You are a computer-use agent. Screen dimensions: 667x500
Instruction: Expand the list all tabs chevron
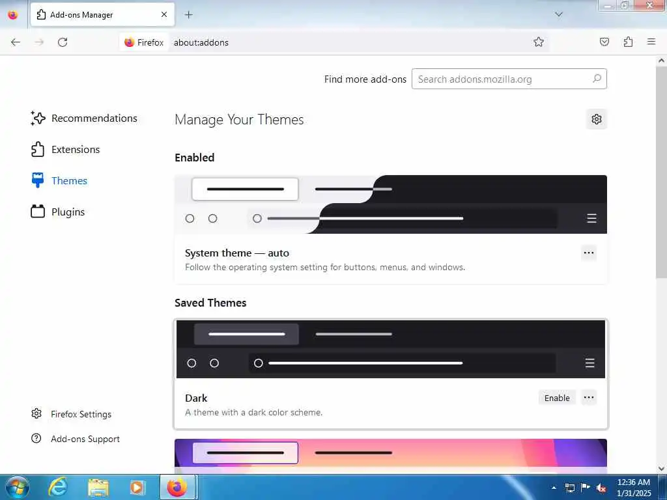[x=559, y=14]
